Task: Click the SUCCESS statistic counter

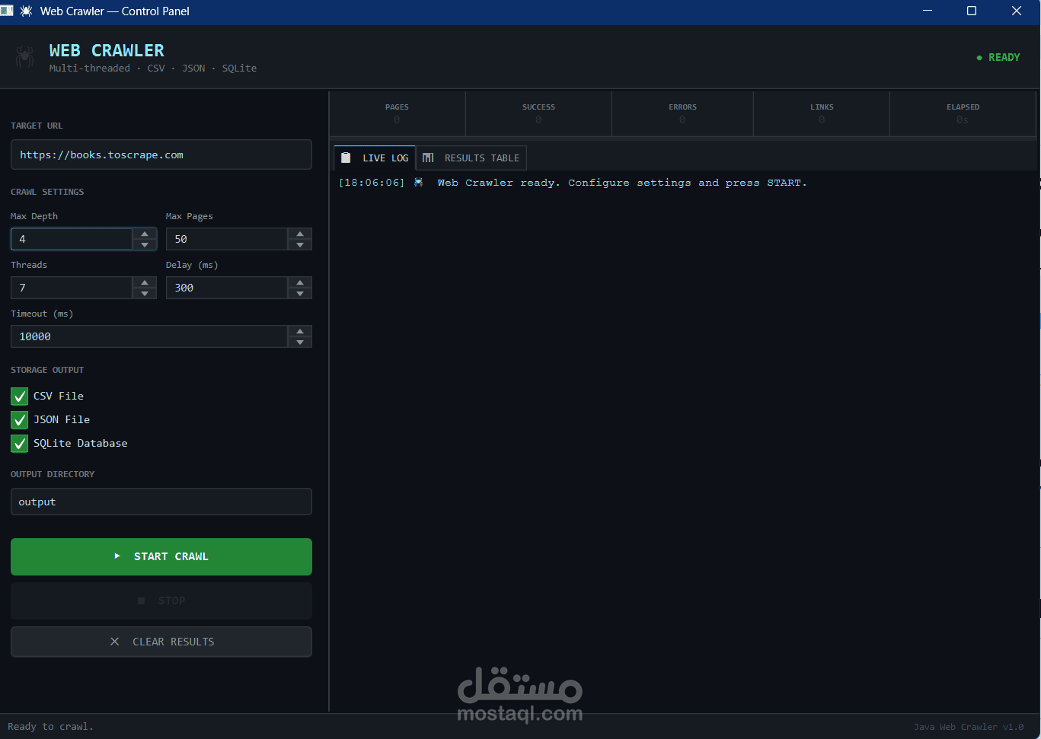Action: click(538, 113)
